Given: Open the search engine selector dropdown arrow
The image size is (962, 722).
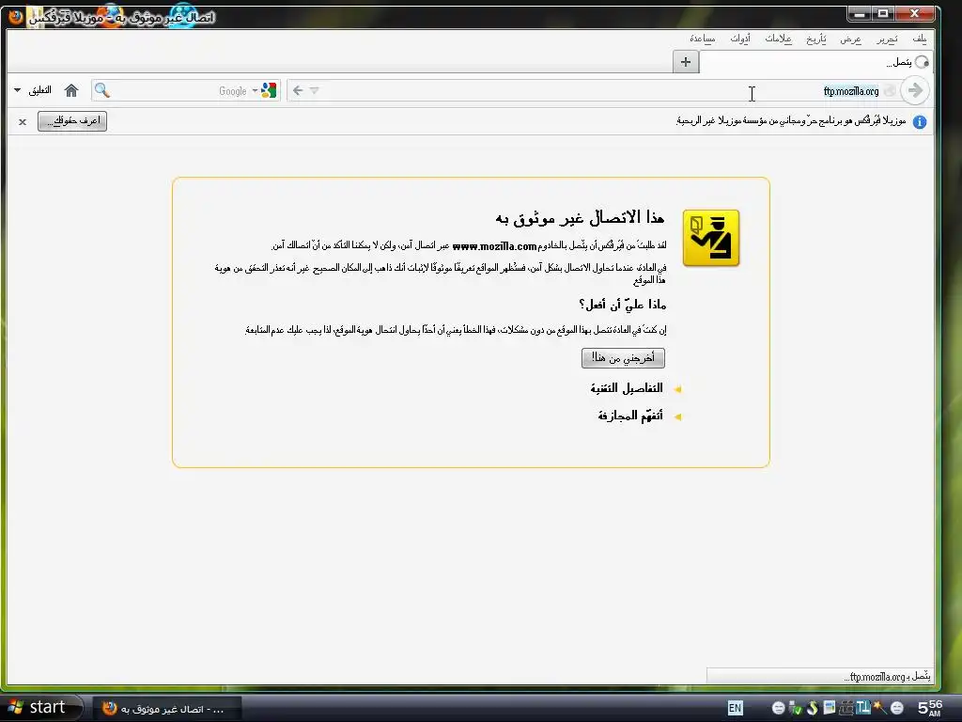Looking at the screenshot, I should tap(255, 91).
